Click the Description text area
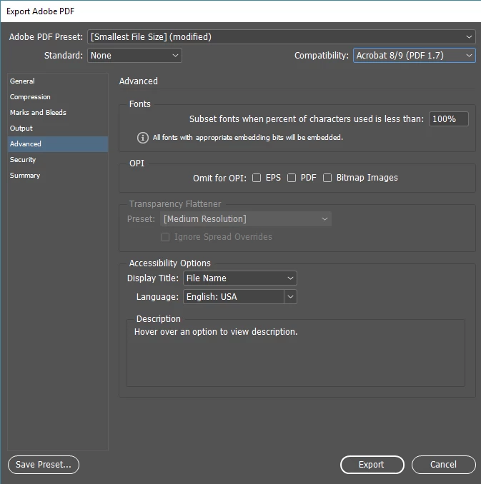This screenshot has height=484, width=481. click(x=295, y=353)
